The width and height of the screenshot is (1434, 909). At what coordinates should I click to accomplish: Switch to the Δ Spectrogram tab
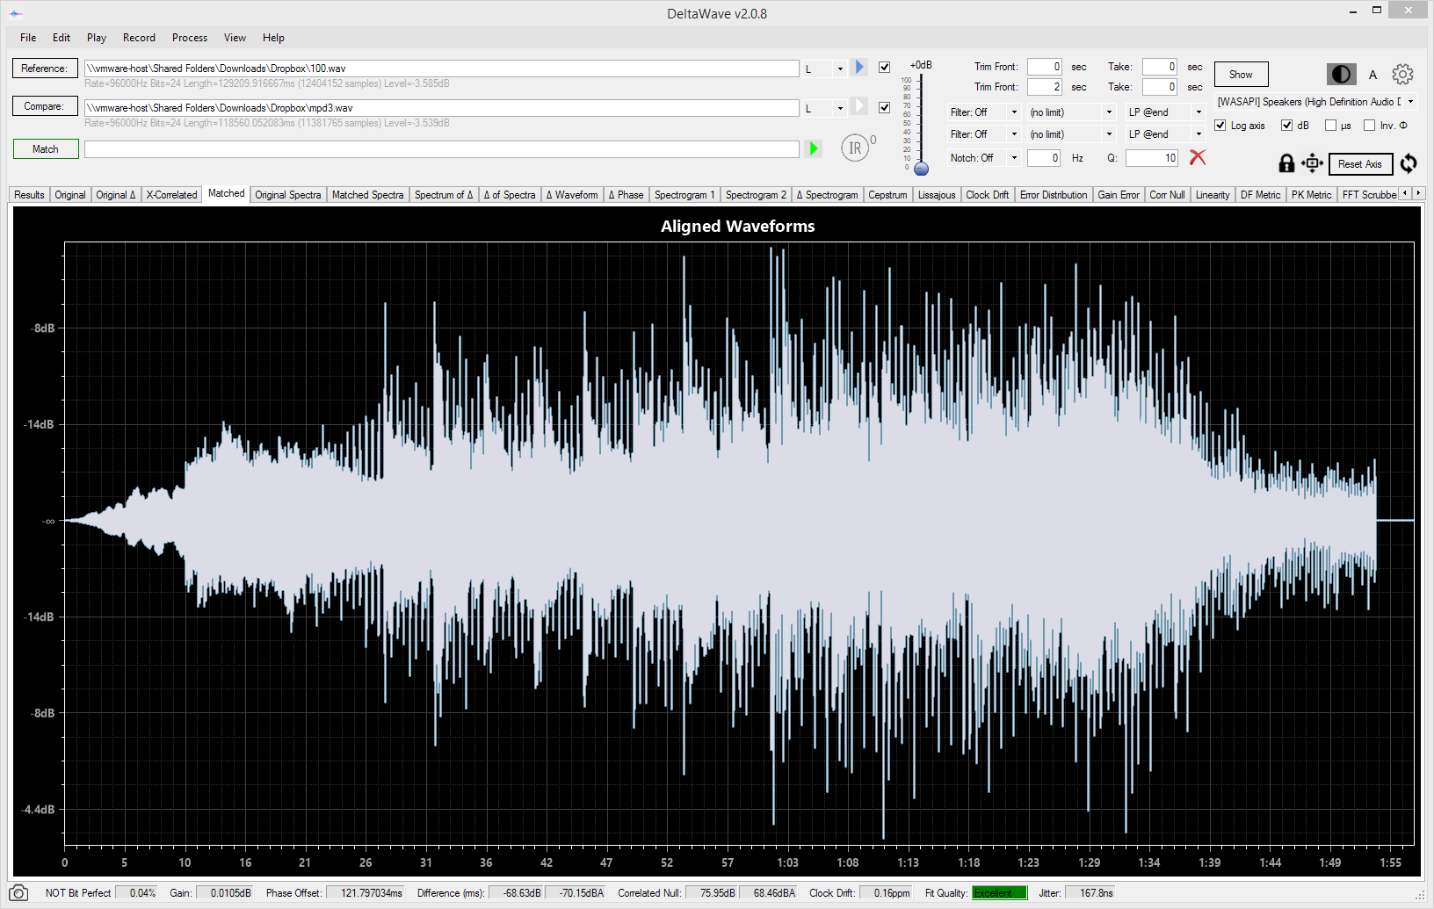point(827,195)
